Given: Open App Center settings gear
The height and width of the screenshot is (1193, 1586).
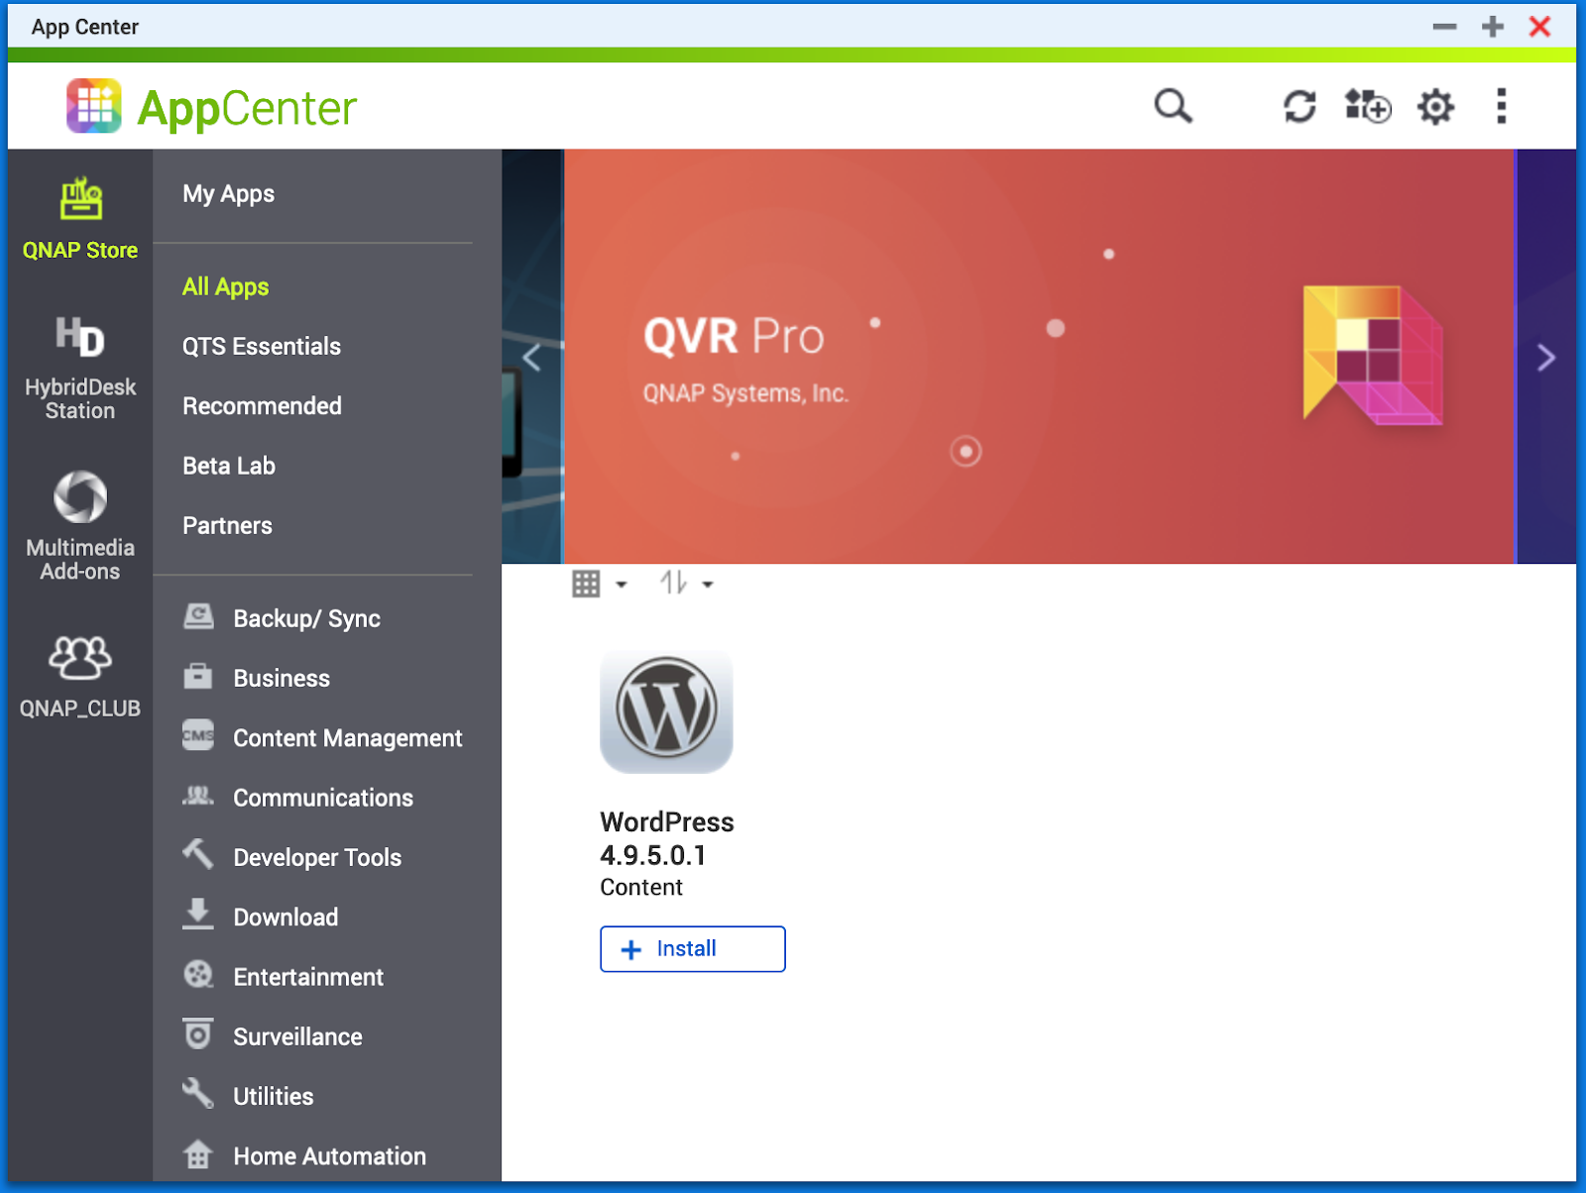Looking at the screenshot, I should [x=1435, y=106].
